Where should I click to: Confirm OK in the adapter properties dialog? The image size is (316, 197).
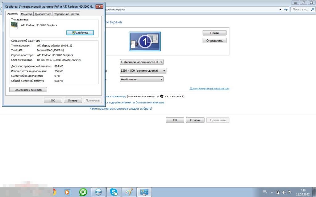click(53, 100)
